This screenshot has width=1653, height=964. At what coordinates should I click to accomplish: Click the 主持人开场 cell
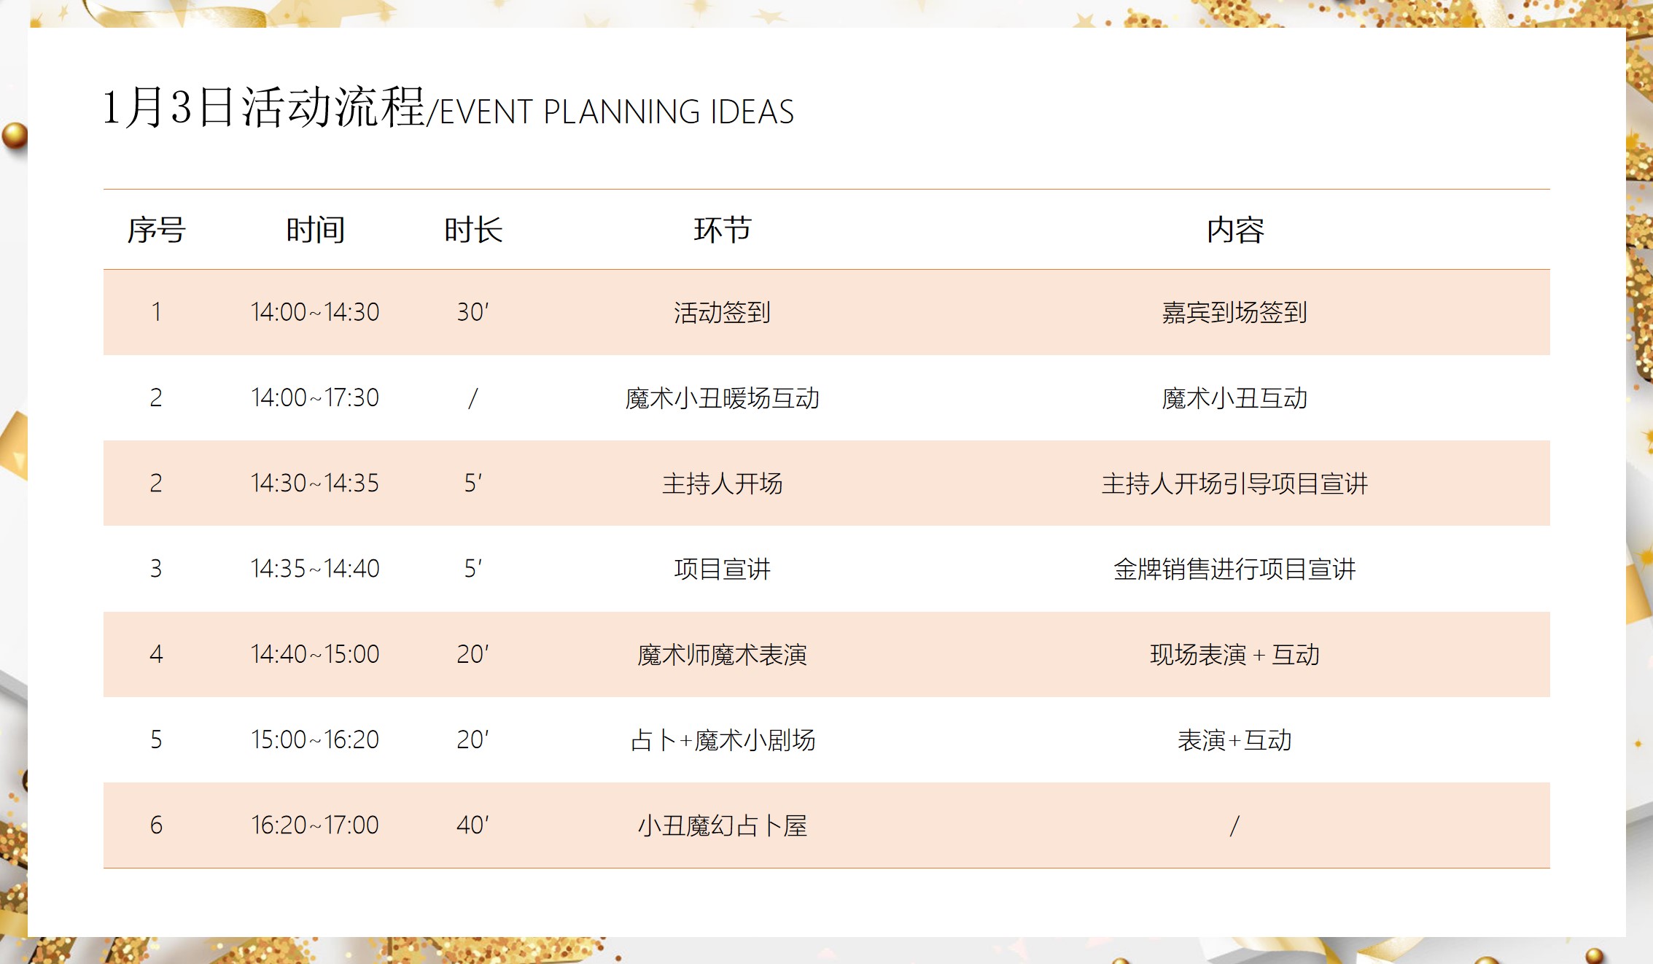point(722,483)
